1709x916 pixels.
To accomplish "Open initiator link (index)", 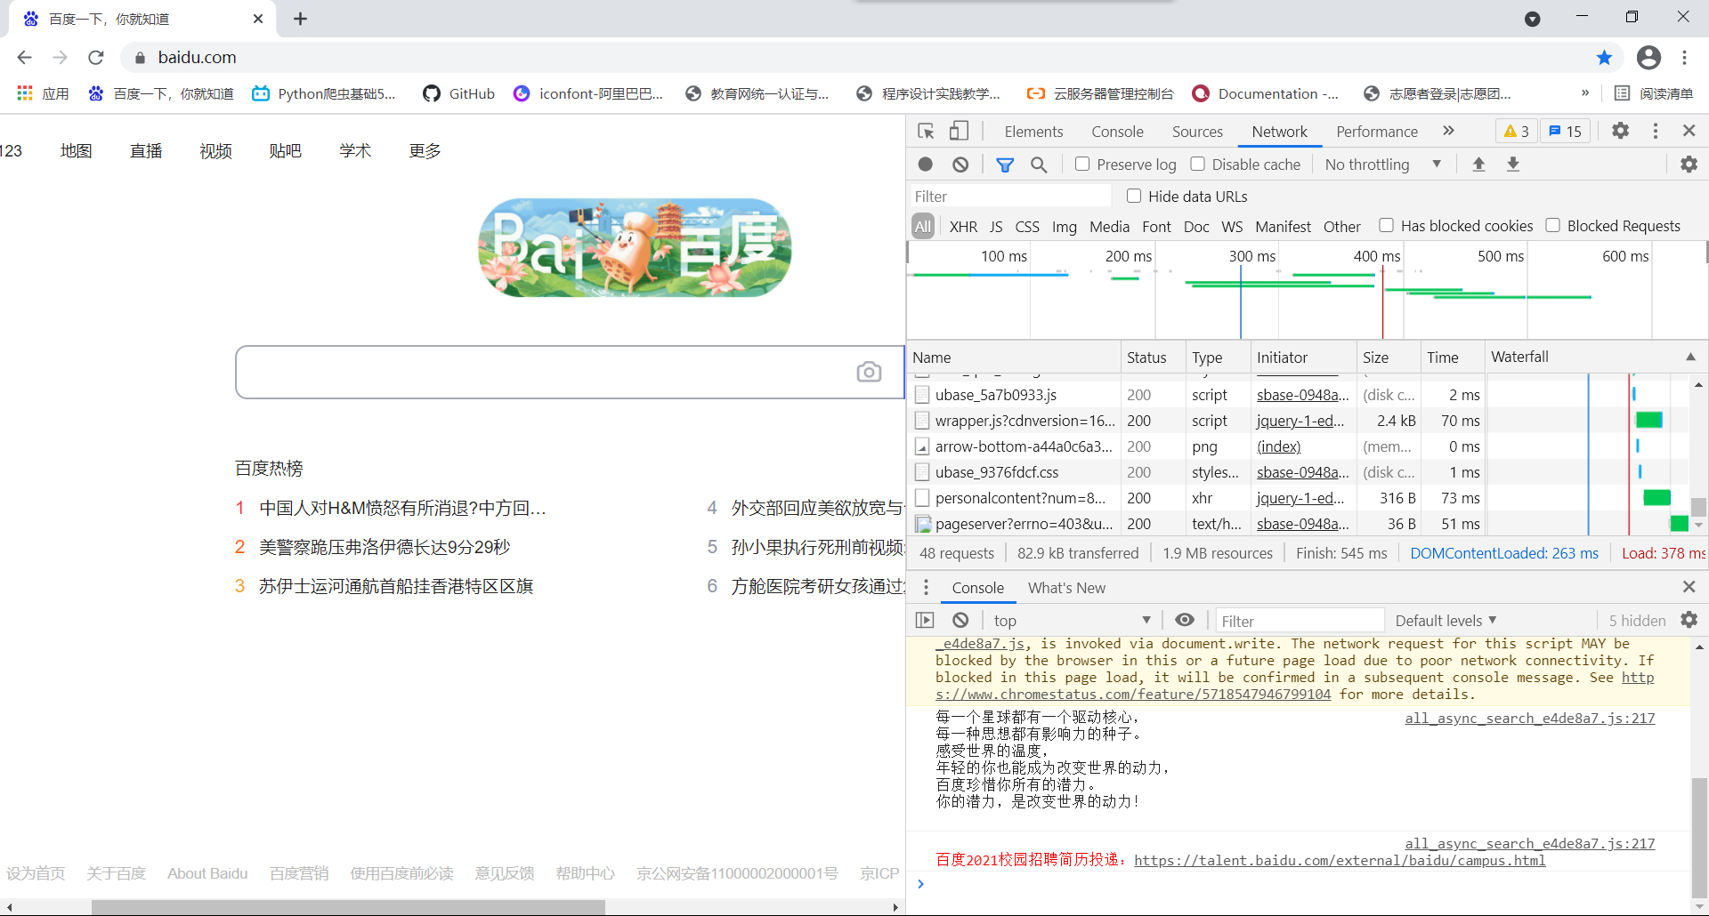I will (x=1278, y=446).
